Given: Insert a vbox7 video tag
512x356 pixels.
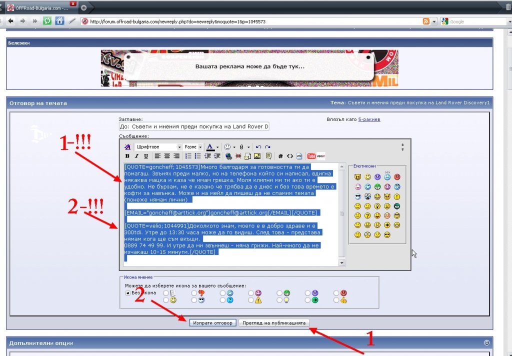Looking at the screenshot, I should coord(321,156).
